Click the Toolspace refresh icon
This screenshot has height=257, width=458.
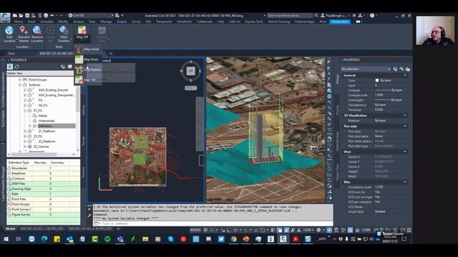[17, 66]
